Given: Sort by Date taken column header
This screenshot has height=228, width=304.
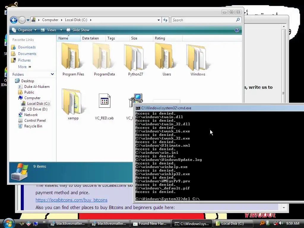Looking at the screenshot, I should point(93,38).
